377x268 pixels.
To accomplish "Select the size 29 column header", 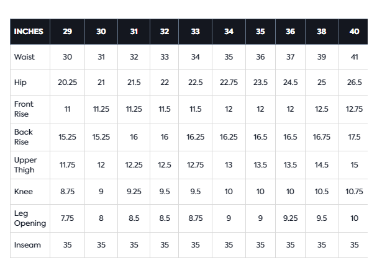I will [x=67, y=32].
